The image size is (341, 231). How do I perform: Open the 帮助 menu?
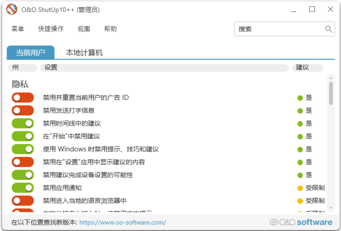tap(111, 29)
